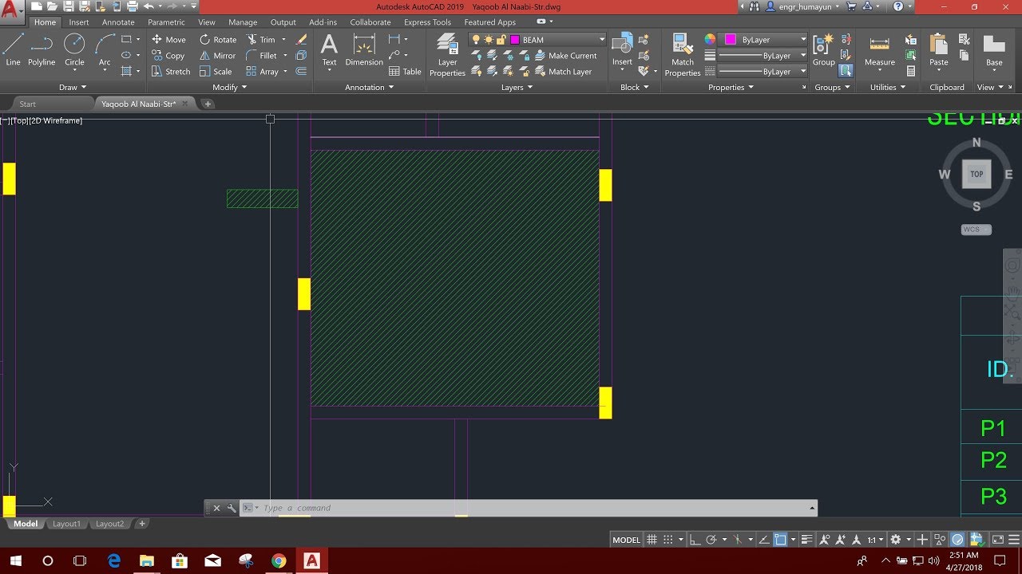Viewport: 1022px width, 574px height.
Task: Select the Arc tool
Action: (105, 50)
